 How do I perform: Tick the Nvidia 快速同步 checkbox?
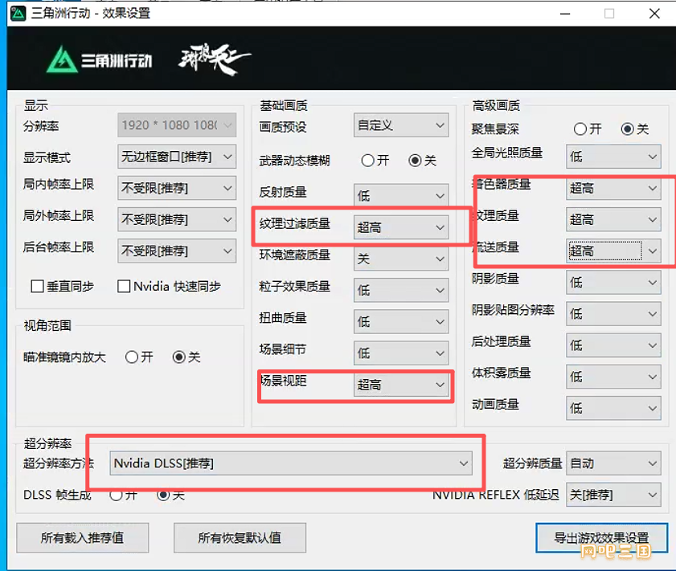tap(124, 287)
